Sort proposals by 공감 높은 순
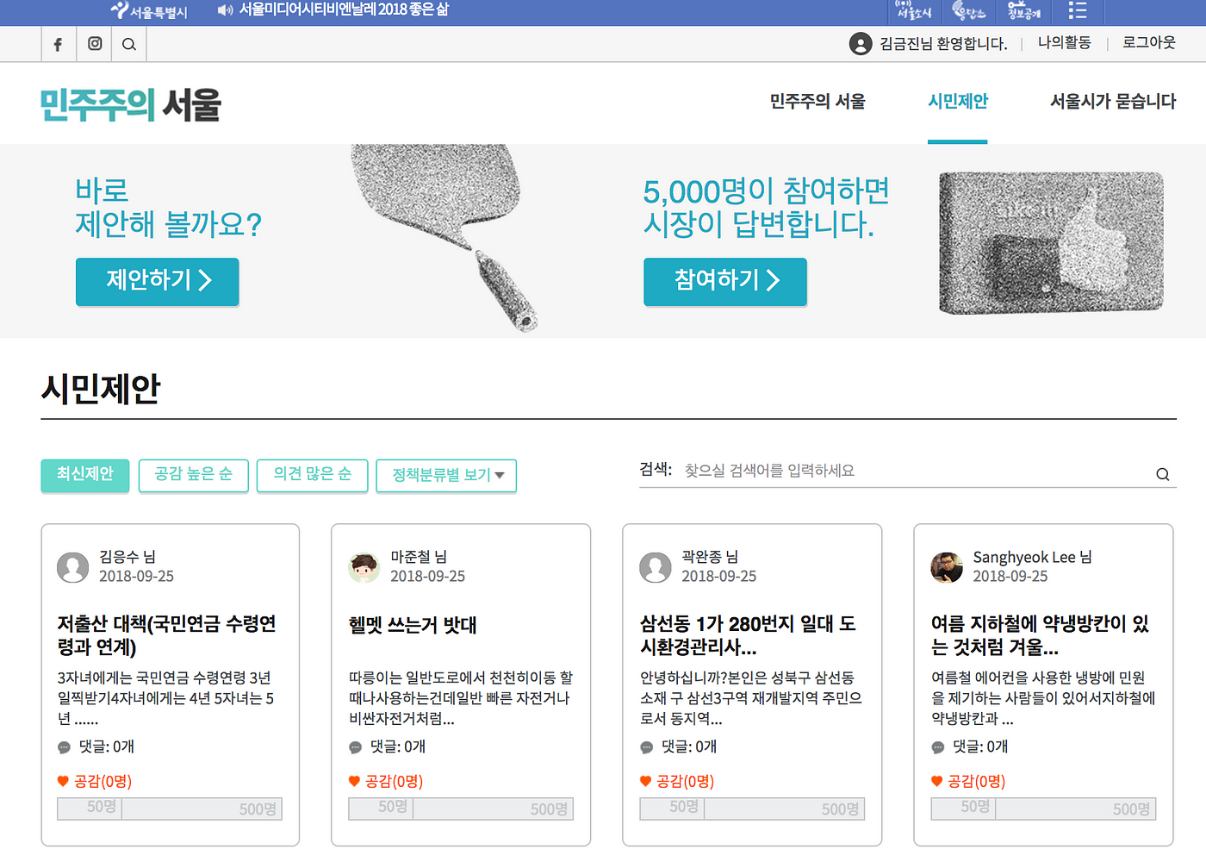 click(x=193, y=475)
